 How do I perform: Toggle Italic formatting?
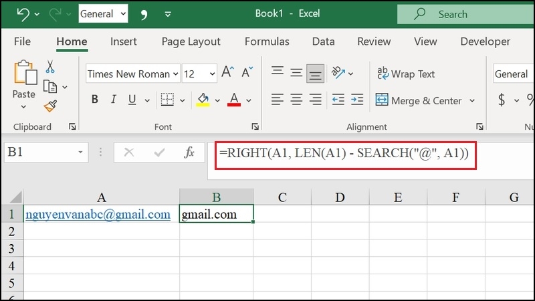coord(113,100)
